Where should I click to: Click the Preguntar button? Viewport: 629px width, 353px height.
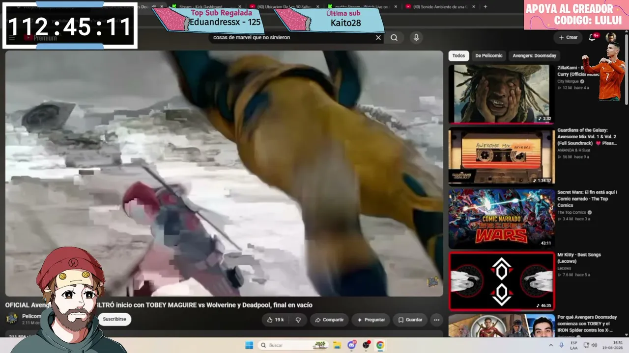[x=371, y=320]
